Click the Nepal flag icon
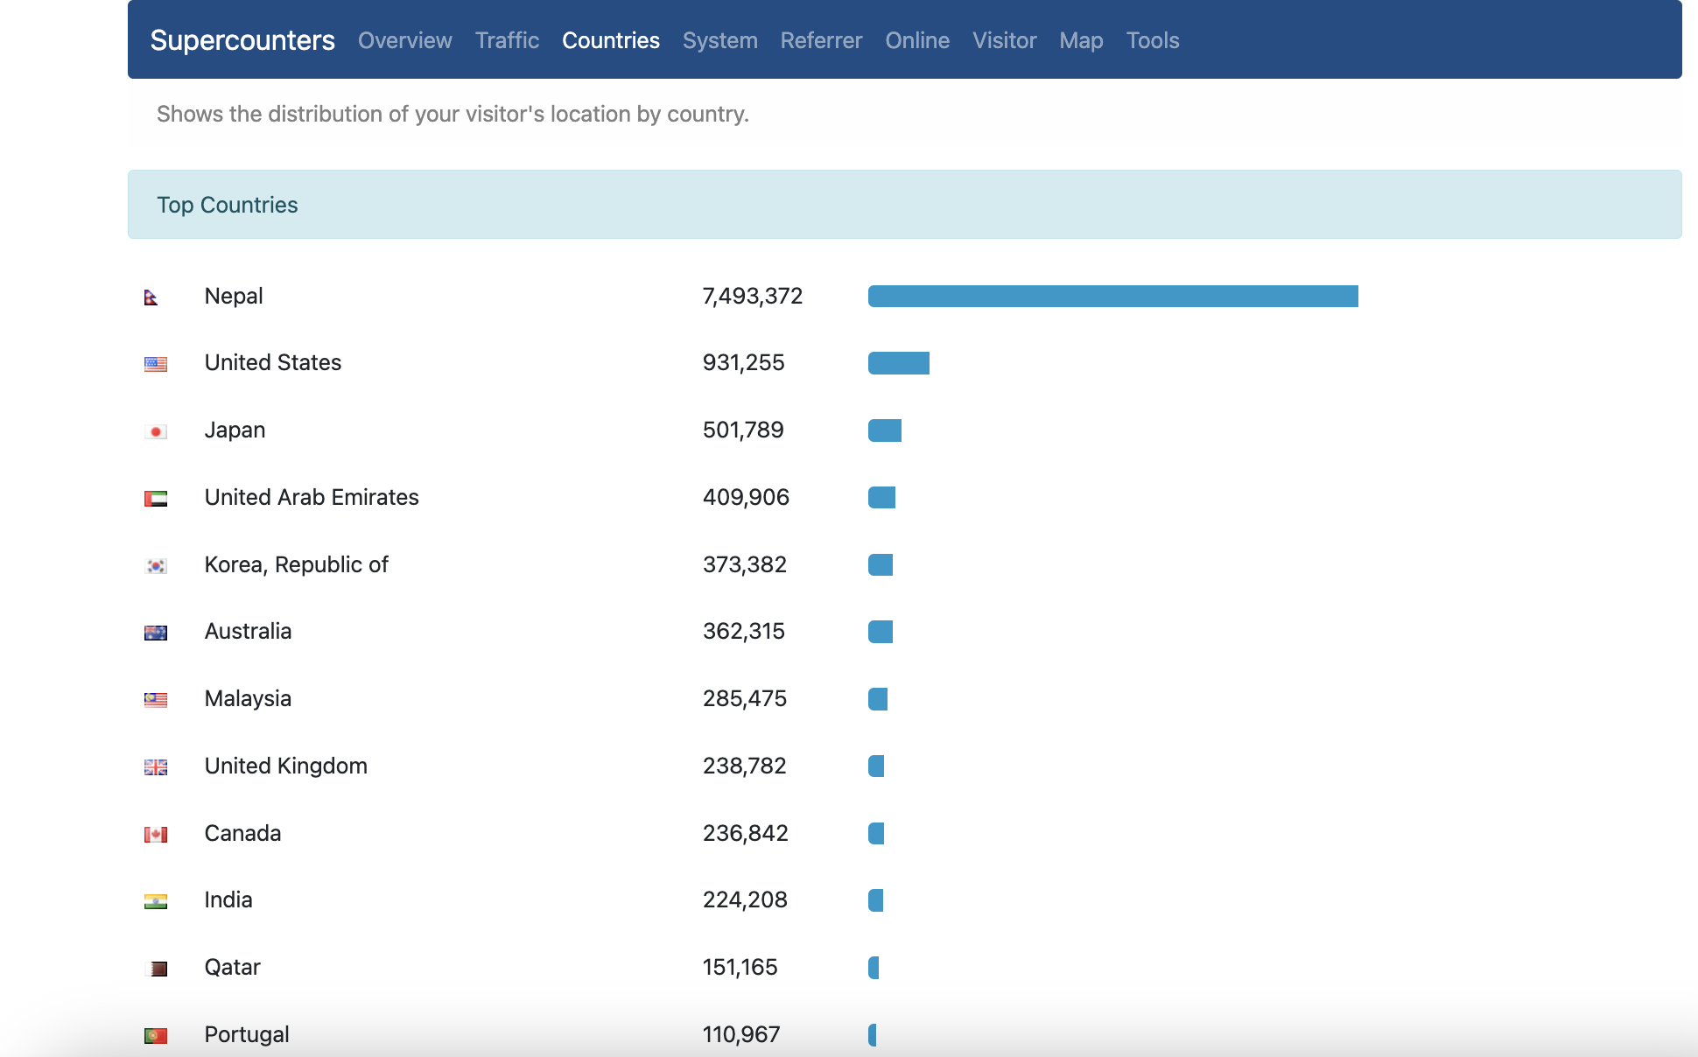1698x1057 pixels. pyautogui.click(x=151, y=297)
